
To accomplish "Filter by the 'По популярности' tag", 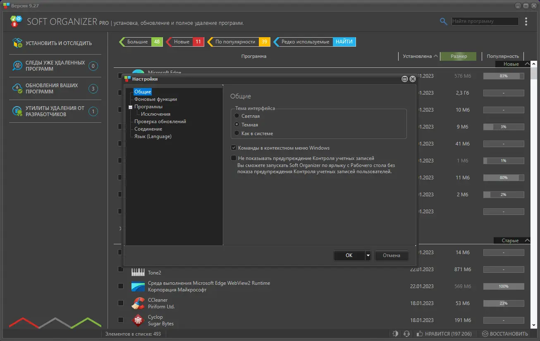I will (x=239, y=42).
